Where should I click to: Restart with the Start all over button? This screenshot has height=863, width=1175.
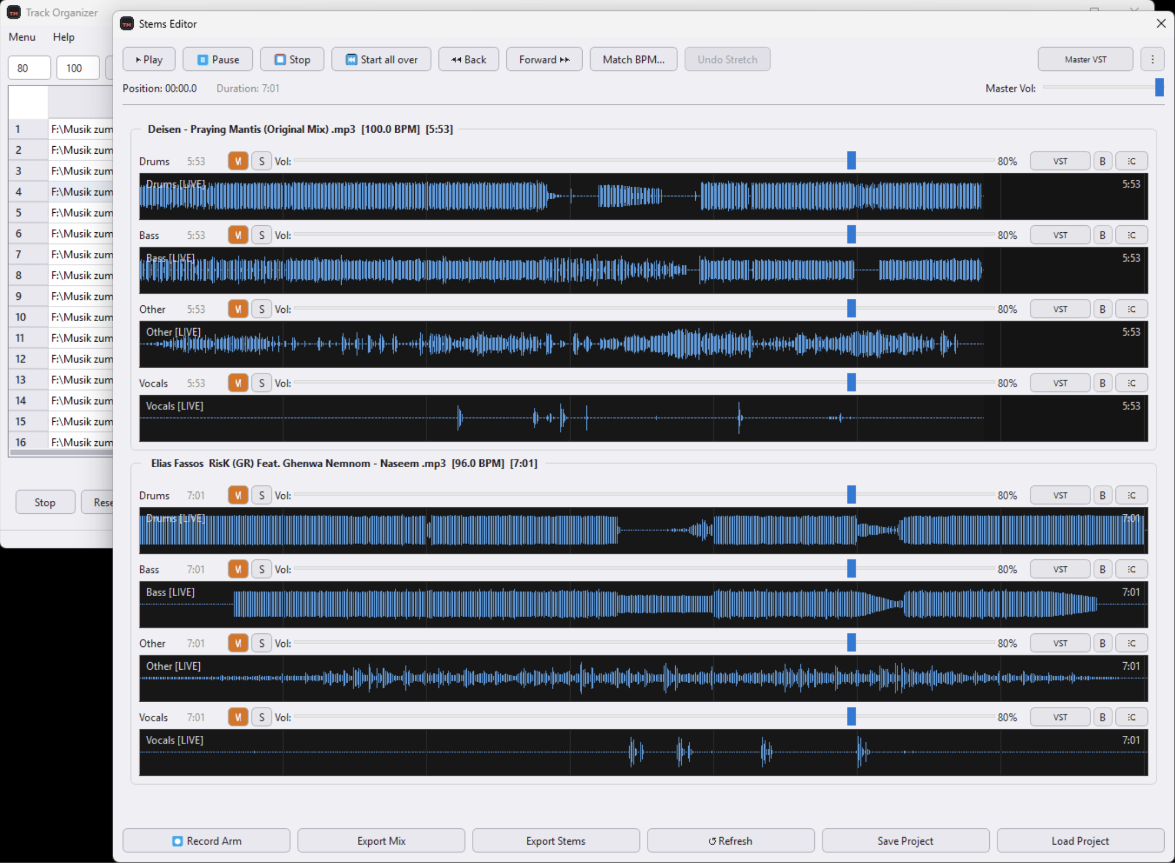click(x=381, y=60)
